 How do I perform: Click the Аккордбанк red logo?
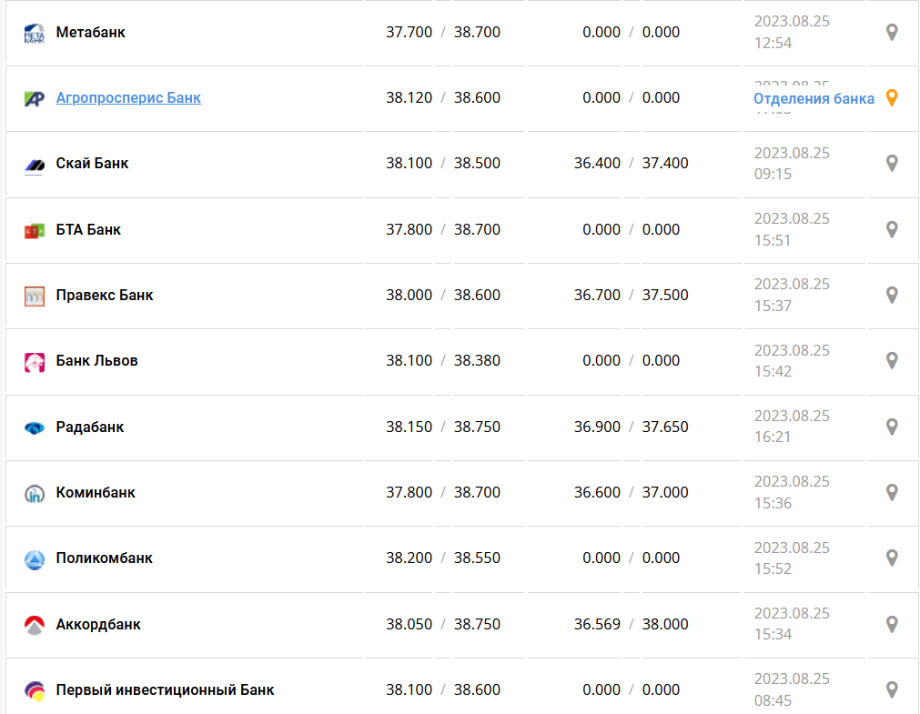tap(34, 625)
